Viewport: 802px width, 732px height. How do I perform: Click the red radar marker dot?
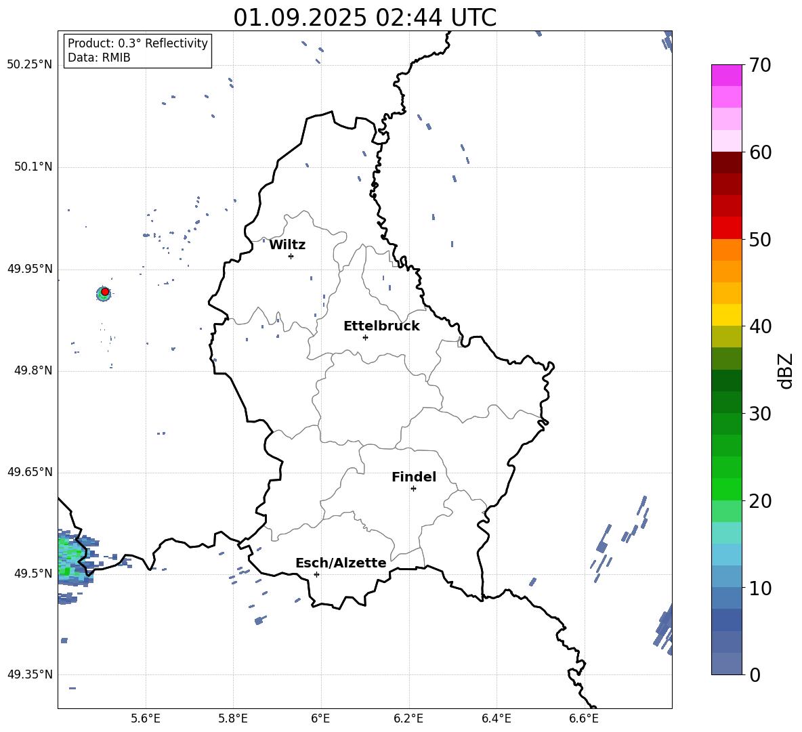(x=105, y=292)
